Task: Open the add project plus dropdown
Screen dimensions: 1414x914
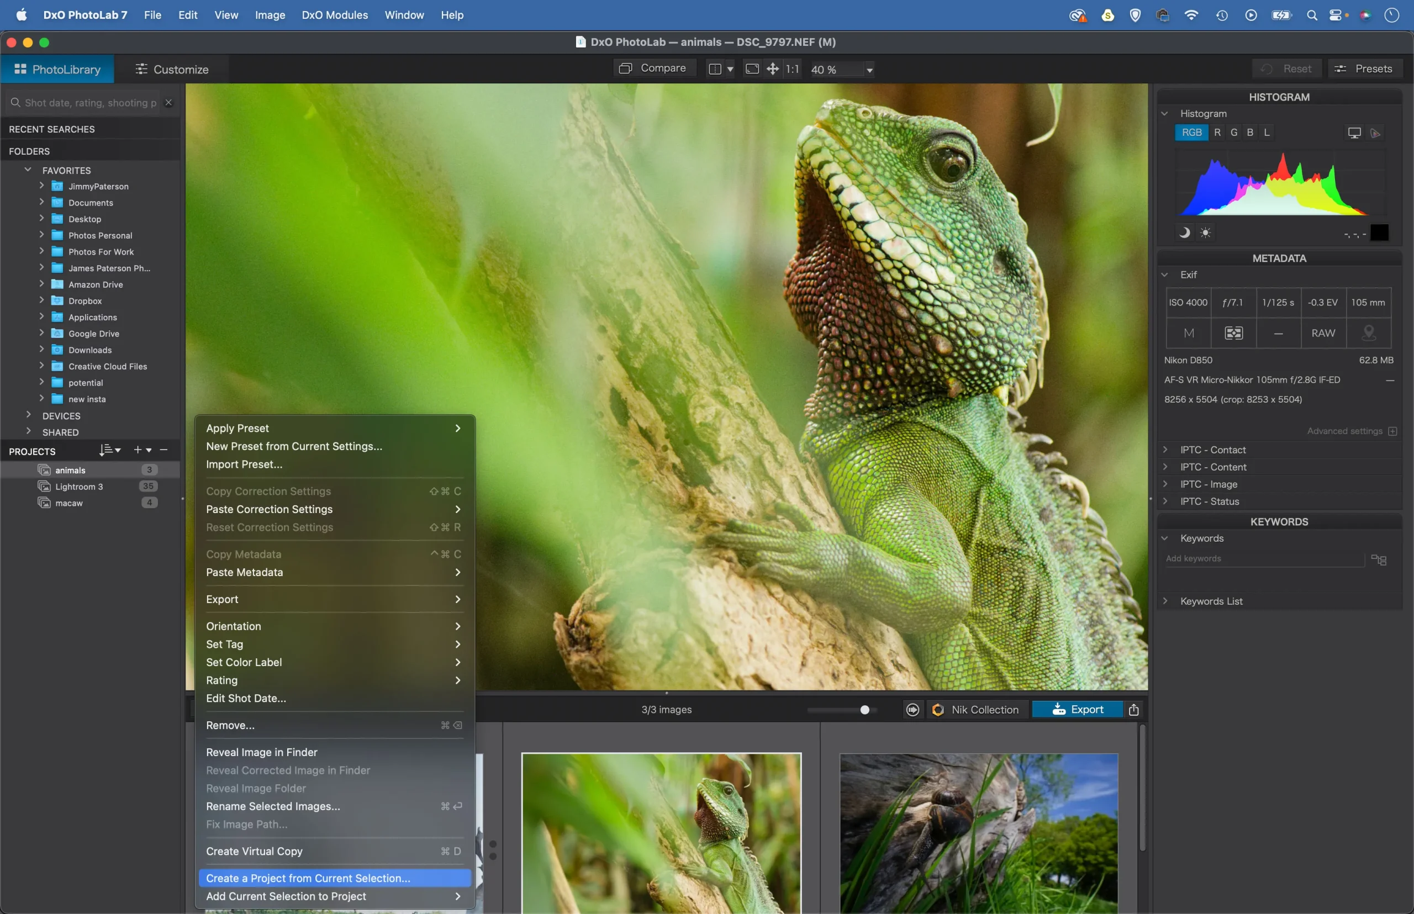Action: coord(143,450)
